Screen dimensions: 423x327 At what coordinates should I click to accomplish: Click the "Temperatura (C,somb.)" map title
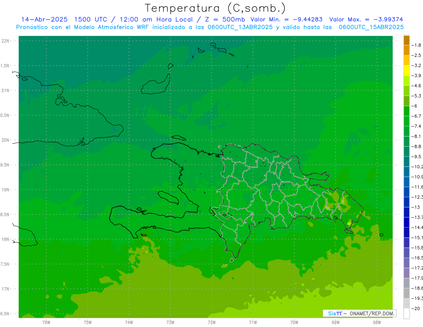pos(215,8)
